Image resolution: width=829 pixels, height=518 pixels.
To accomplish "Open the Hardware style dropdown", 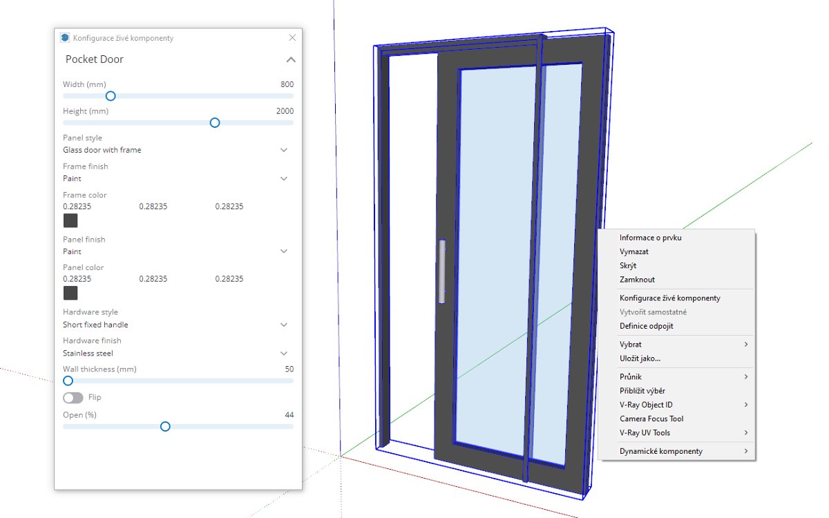I will click(x=283, y=325).
